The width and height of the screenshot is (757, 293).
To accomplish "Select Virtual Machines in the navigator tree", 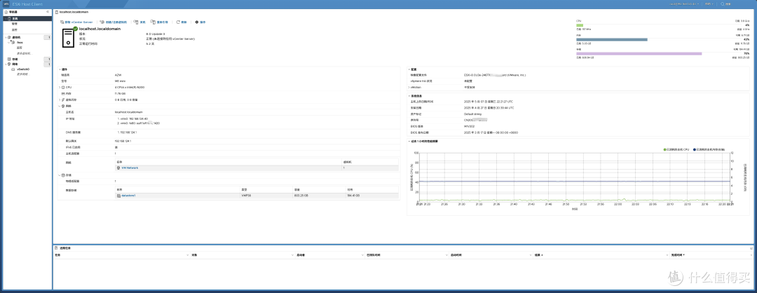I will click(16, 37).
